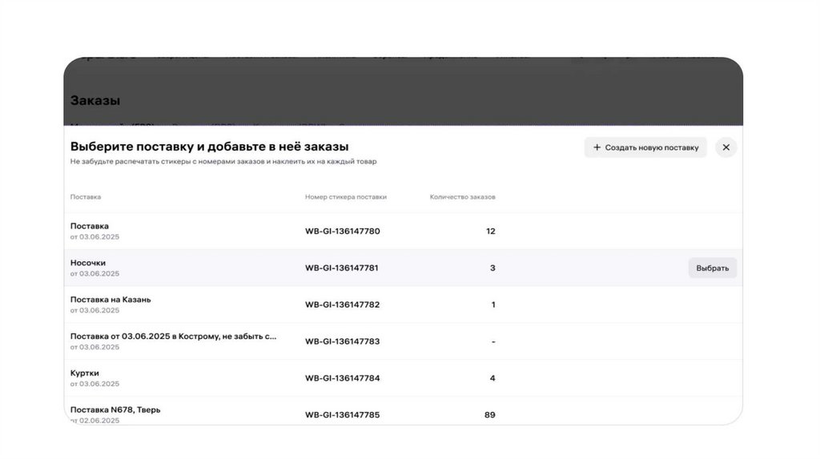820x460 pixels.
Task: Select the Куртки supply row
Action: tap(85, 373)
